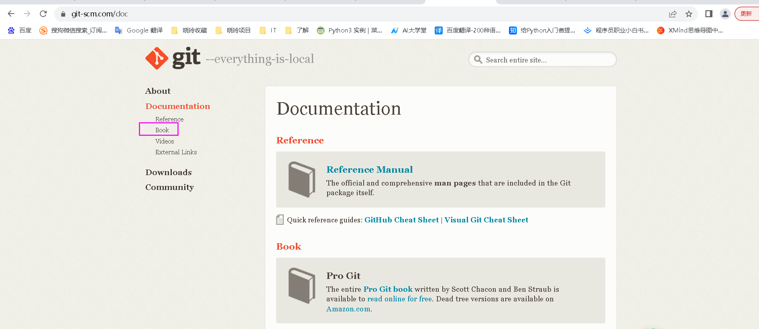Open the Amazon.com link
The width and height of the screenshot is (759, 329).
[348, 309]
